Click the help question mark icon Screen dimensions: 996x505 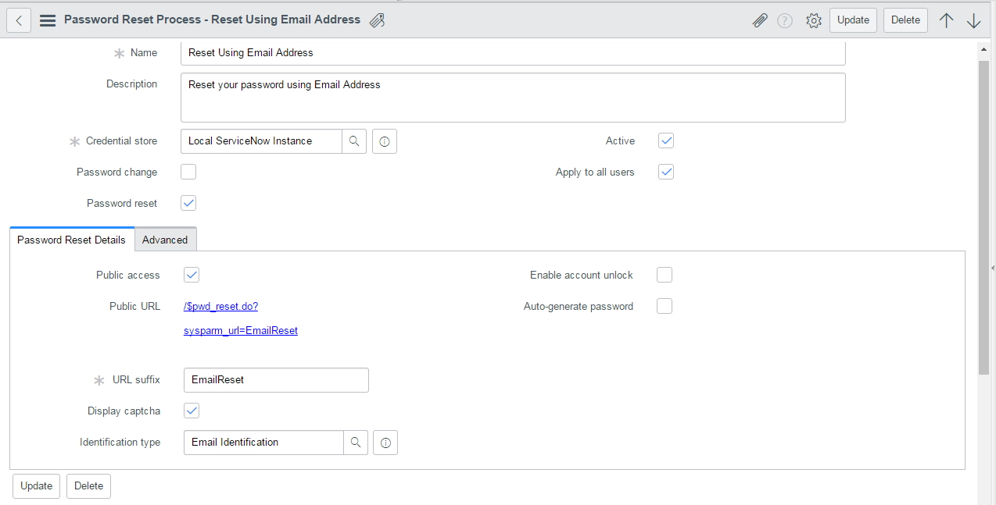[x=784, y=20]
